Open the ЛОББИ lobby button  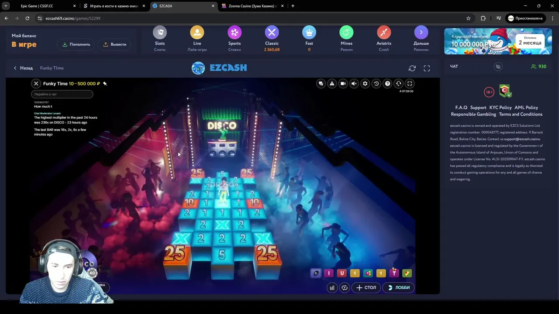coord(398,288)
